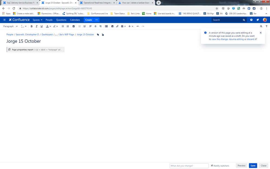
Task: Expand hidden breadcrumbs ellipsis
Action: (x=56, y=34)
